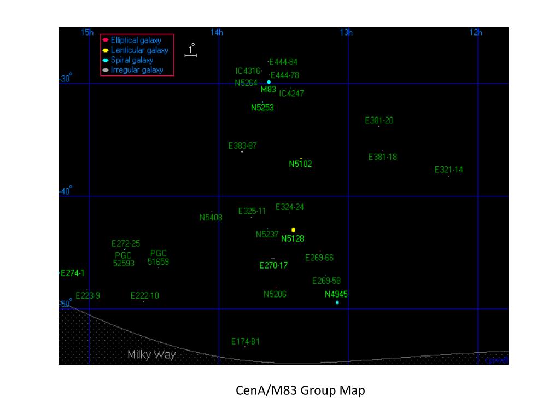Select the N5253 galaxy label
The image size is (560, 420).
point(262,108)
